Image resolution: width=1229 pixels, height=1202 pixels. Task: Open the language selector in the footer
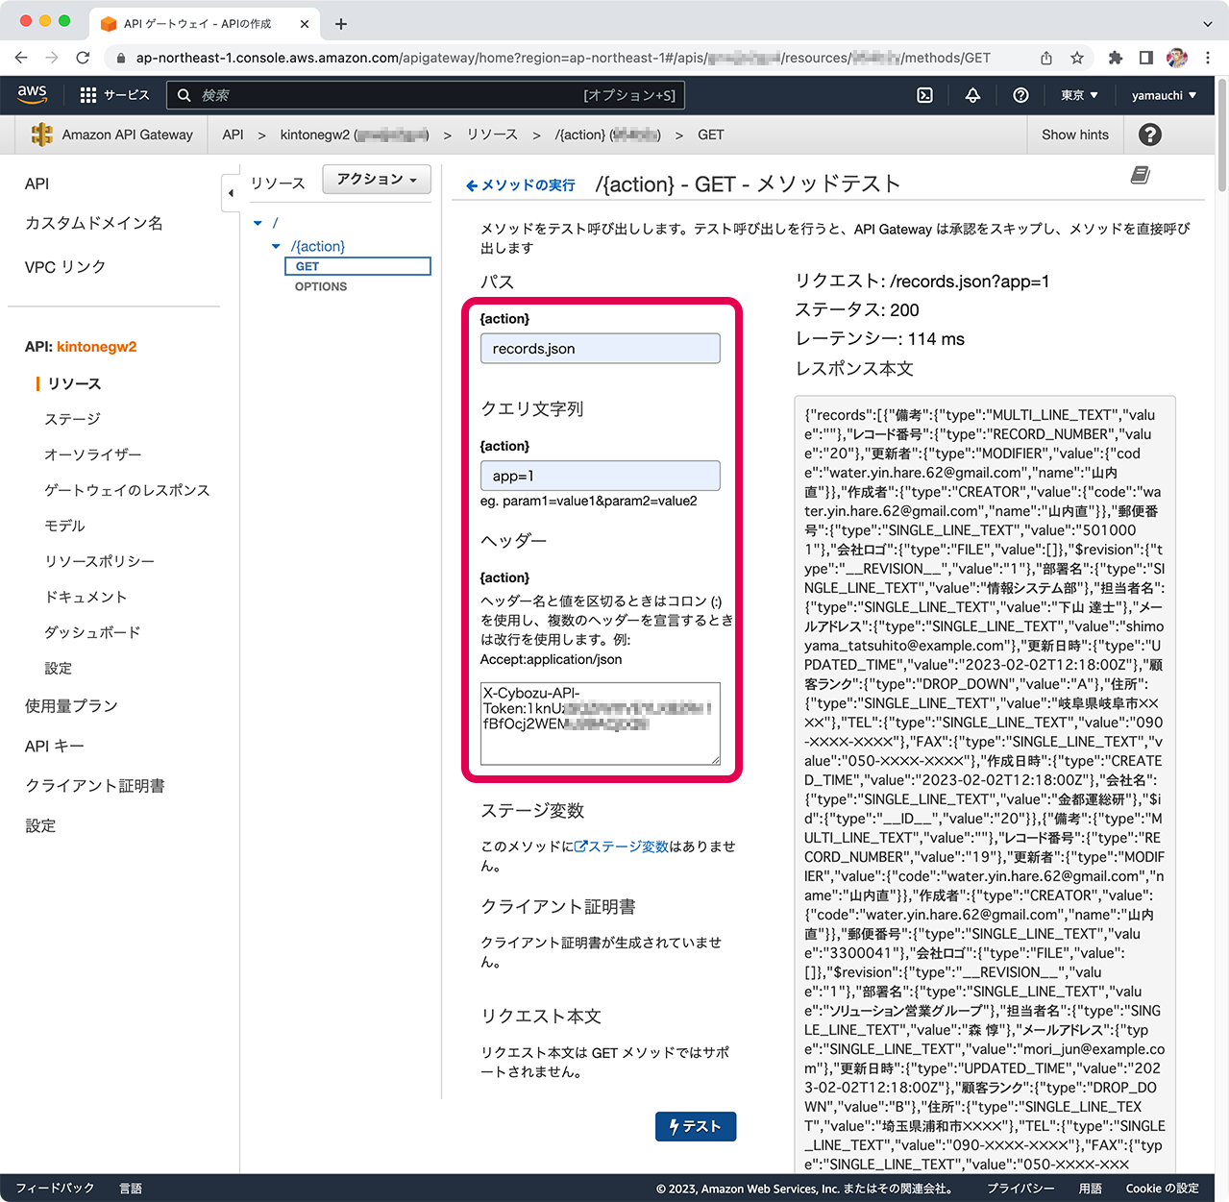(x=131, y=1189)
